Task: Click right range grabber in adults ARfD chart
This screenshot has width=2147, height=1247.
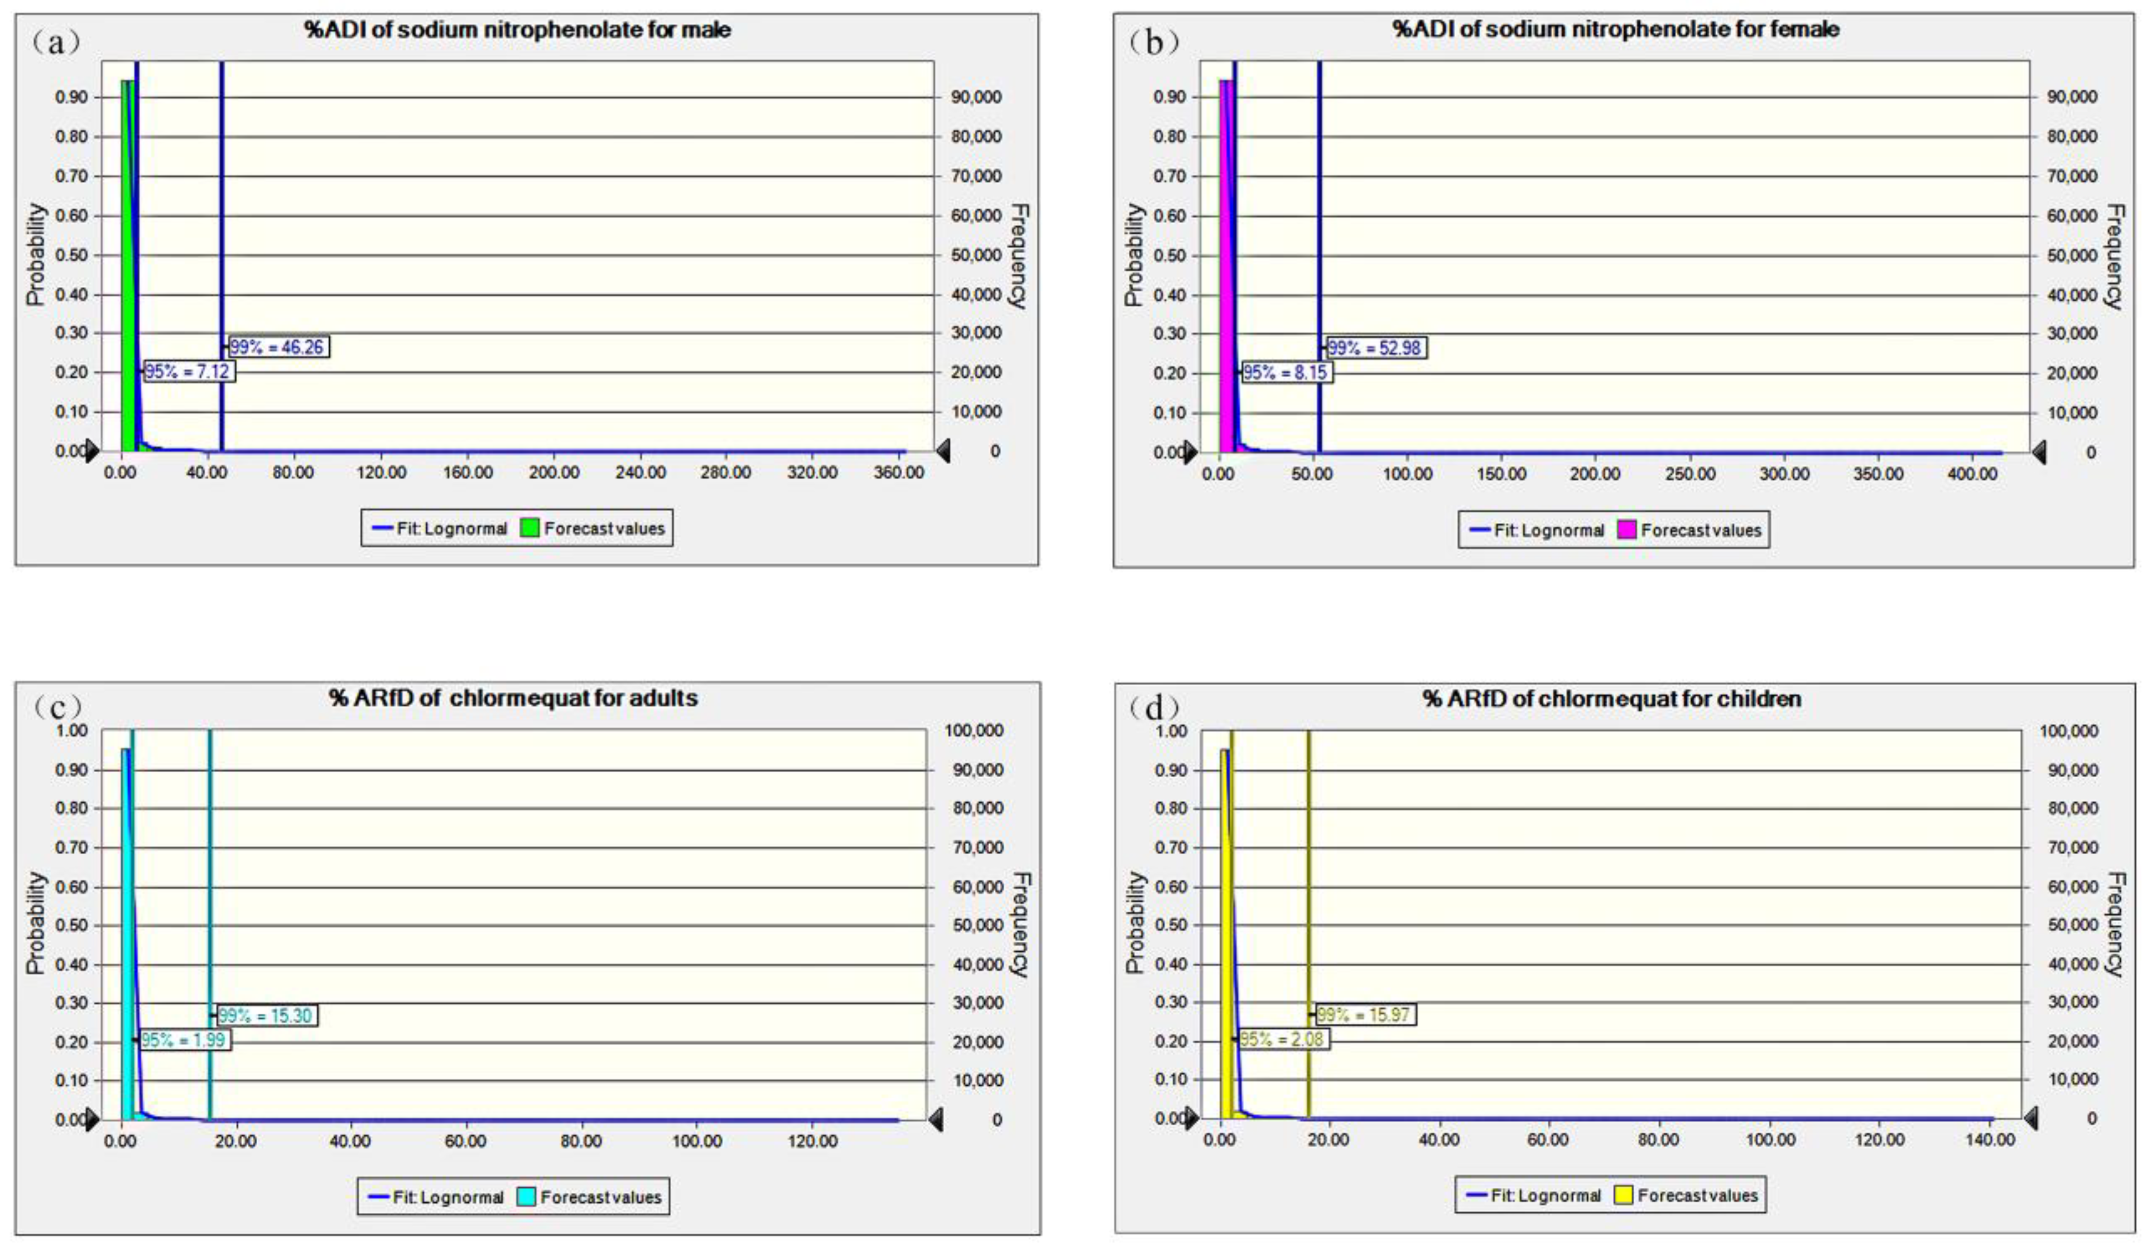Action: 936,1119
